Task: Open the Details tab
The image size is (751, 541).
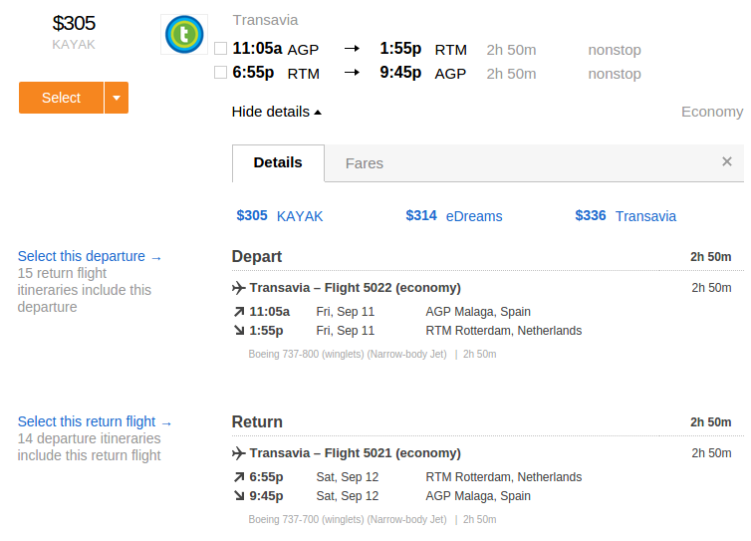Action: point(278,163)
